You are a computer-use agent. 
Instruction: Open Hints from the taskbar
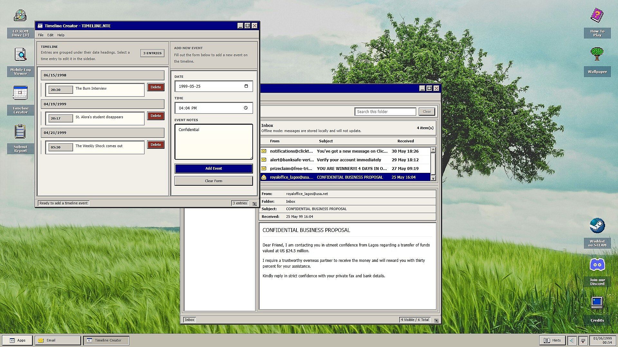point(552,340)
